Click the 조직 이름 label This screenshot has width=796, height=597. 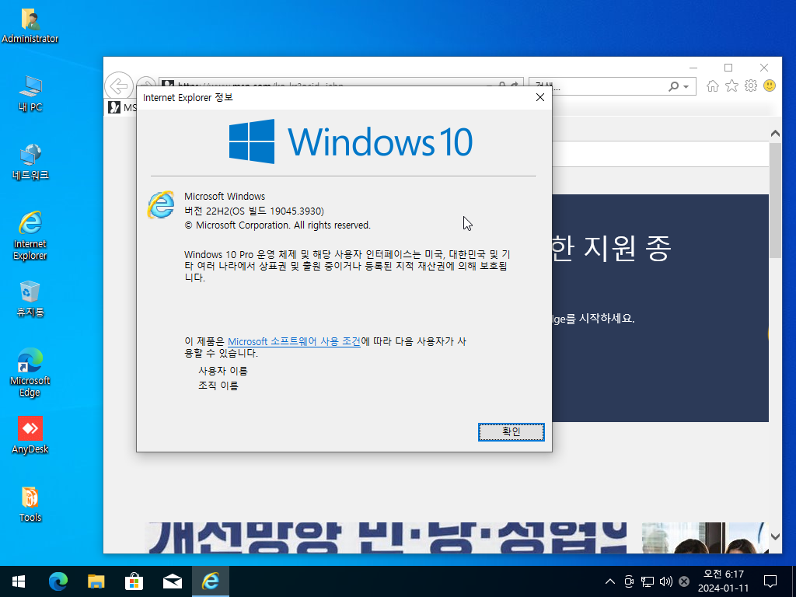coord(218,386)
